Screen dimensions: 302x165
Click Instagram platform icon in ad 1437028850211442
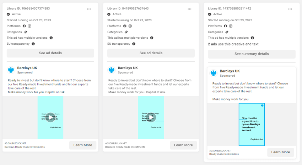(231, 26)
